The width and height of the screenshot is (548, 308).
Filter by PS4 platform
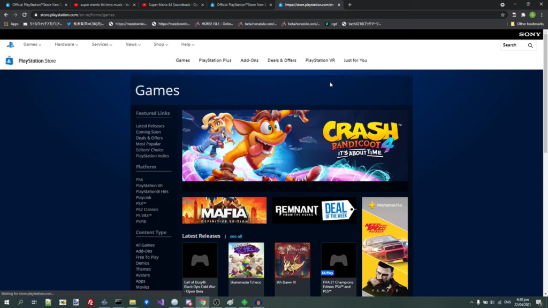[140, 180]
